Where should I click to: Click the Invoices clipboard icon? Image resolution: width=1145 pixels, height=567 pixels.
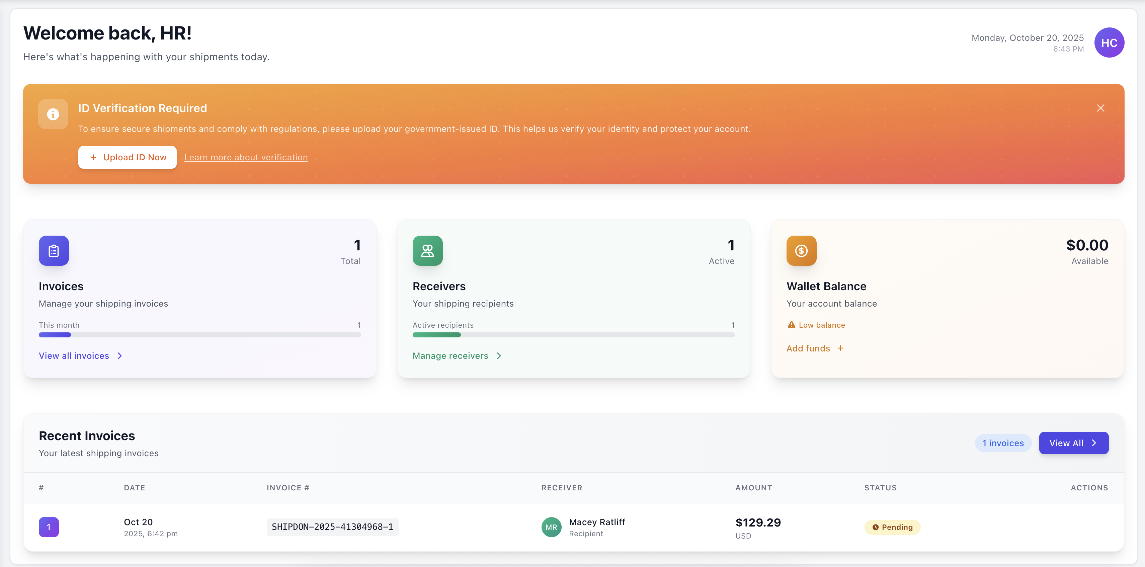[x=53, y=251]
